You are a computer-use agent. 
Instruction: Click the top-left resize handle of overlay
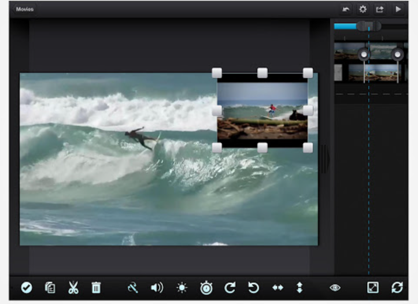pyautogui.click(x=217, y=73)
